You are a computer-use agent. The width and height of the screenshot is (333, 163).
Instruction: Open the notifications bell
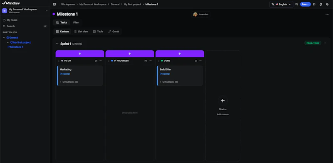click(x=321, y=4)
